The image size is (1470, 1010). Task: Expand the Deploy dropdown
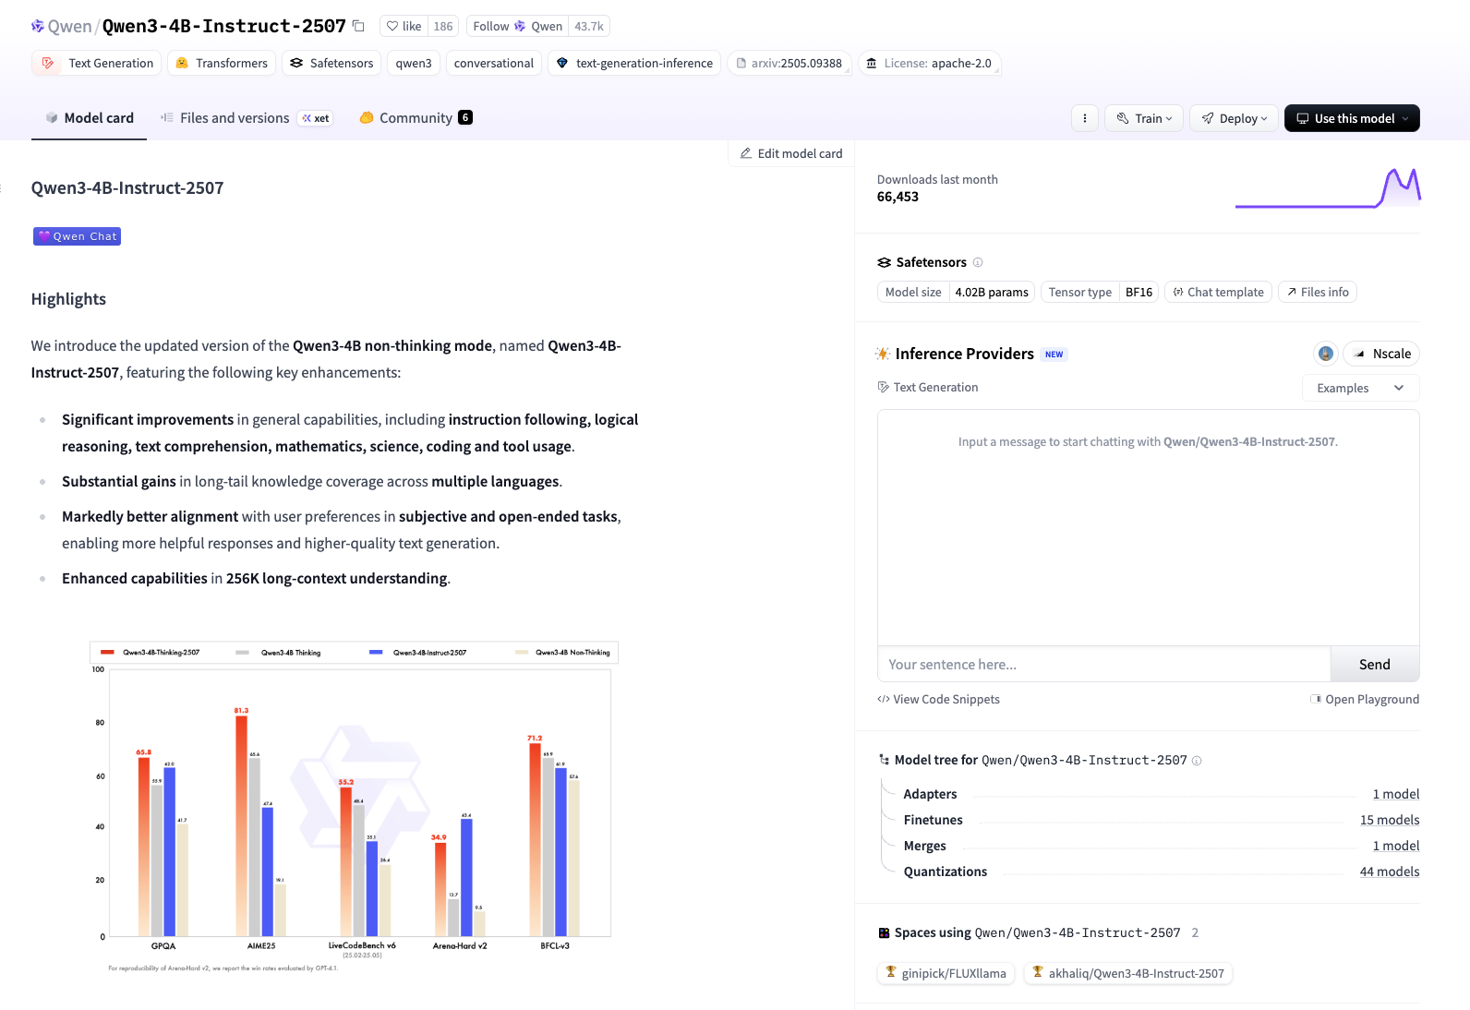click(x=1235, y=118)
